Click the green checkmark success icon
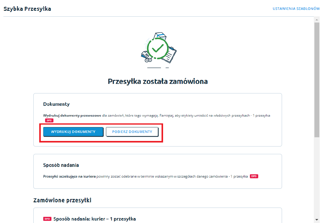 click(x=158, y=49)
